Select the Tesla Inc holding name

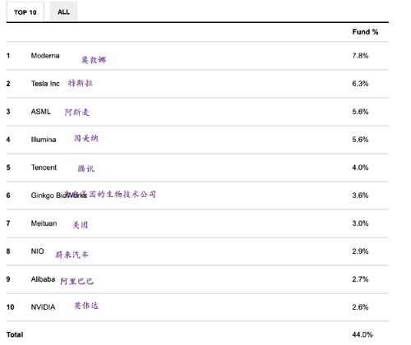click(x=45, y=84)
